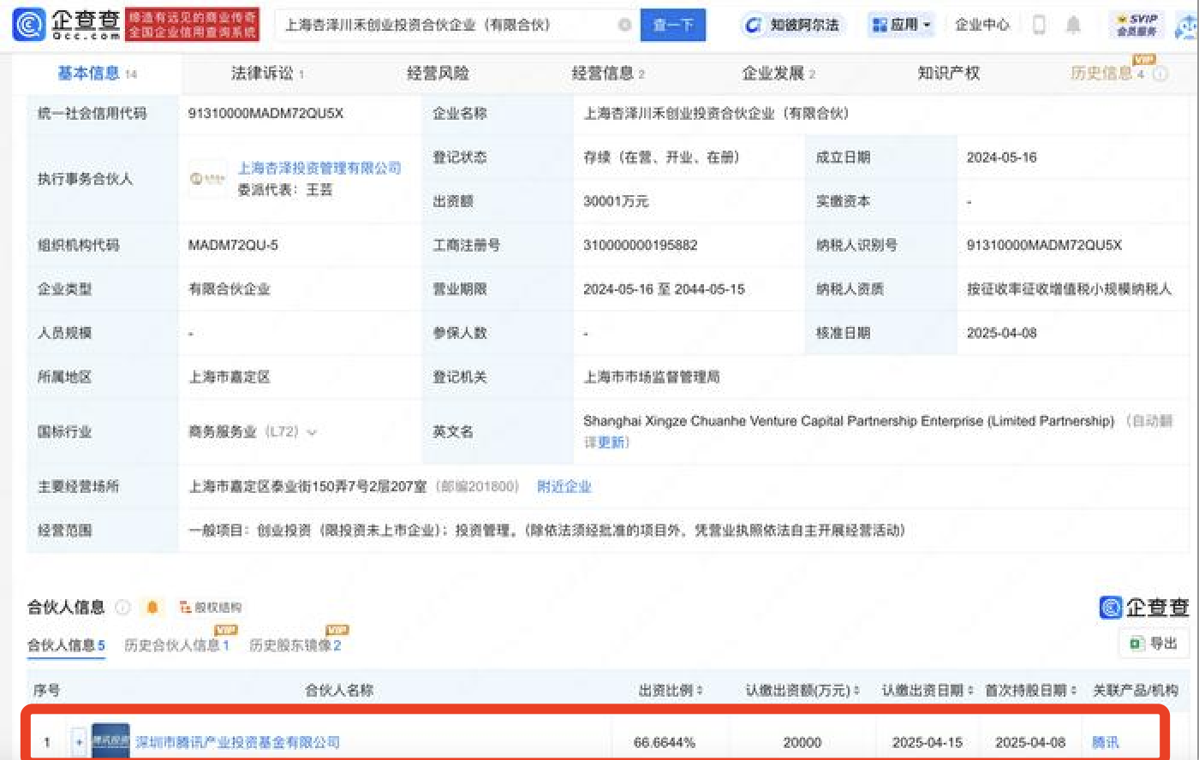
Task: Open notifications via the header bell icon
Action: 1073,25
